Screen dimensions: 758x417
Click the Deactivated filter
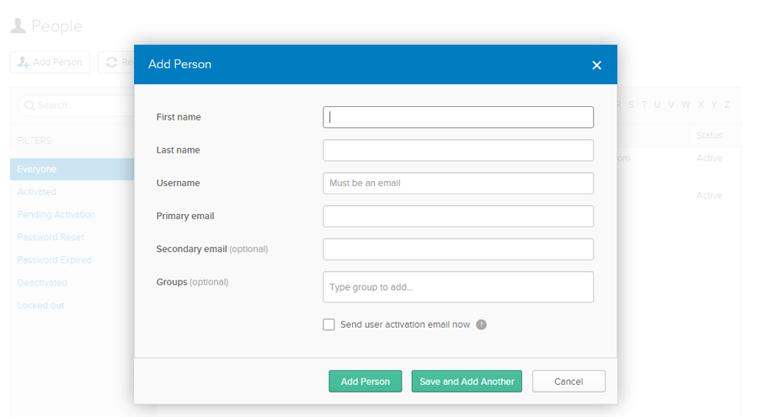point(42,283)
